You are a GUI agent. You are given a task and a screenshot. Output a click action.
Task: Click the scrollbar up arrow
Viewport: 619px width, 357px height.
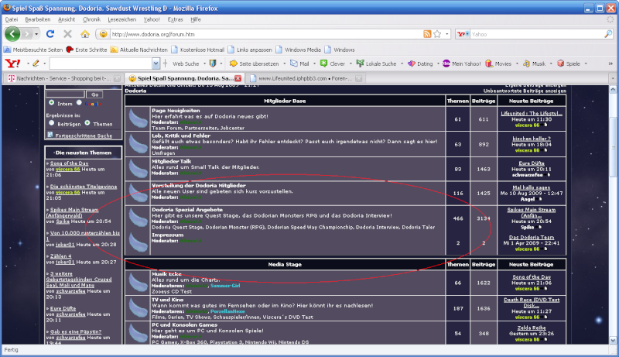613,90
